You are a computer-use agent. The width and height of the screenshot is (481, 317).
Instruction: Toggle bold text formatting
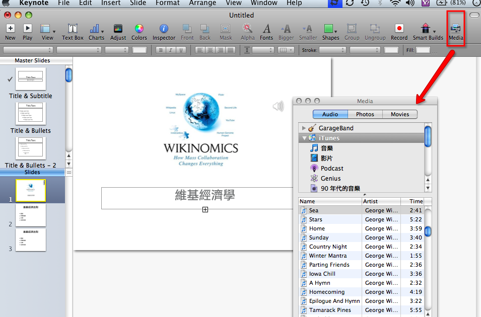click(161, 50)
